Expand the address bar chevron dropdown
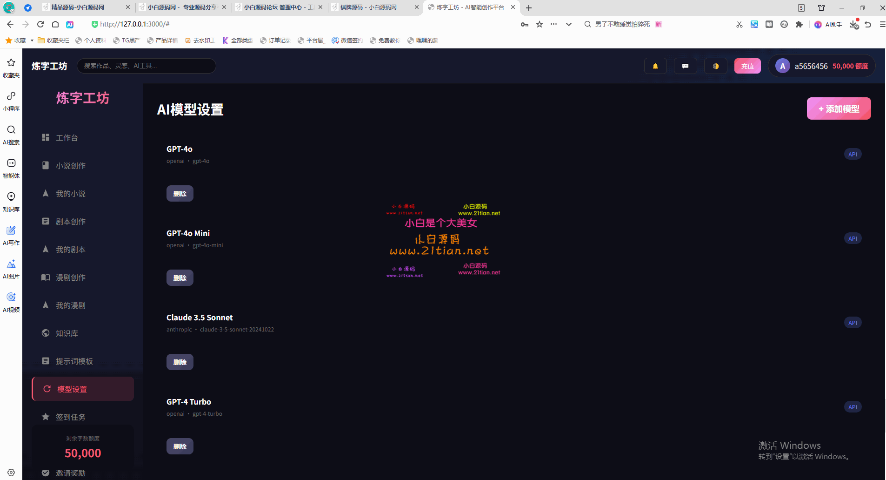This screenshot has height=480, width=886. (569, 24)
